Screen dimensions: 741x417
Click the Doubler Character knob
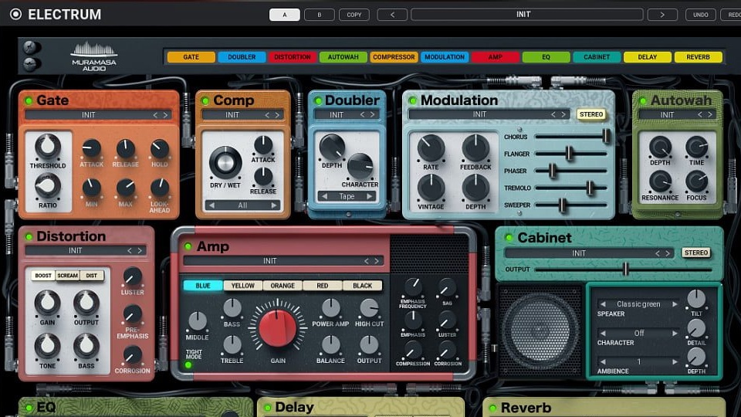[360, 166]
